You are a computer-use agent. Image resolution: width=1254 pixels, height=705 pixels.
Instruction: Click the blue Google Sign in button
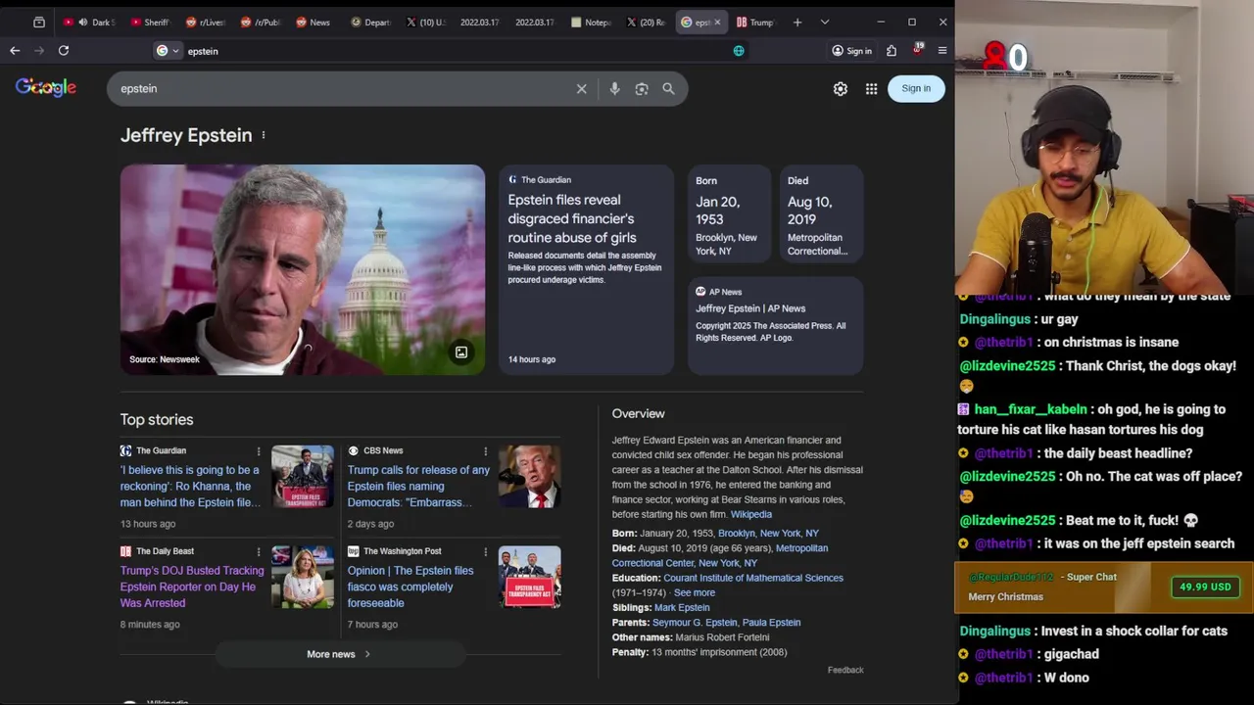916,88
